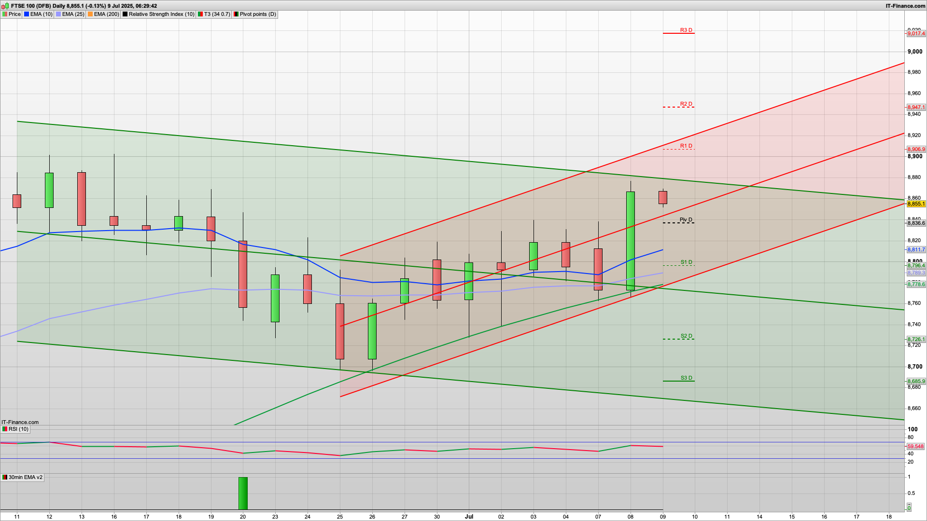Viewport: 927px width, 521px height.
Task: Click the 25 date label on time axis
Action: 340,516
